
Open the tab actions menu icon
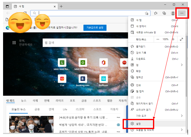click(7, 6)
